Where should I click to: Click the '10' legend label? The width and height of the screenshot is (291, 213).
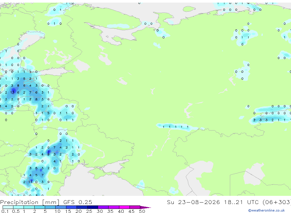58,211
